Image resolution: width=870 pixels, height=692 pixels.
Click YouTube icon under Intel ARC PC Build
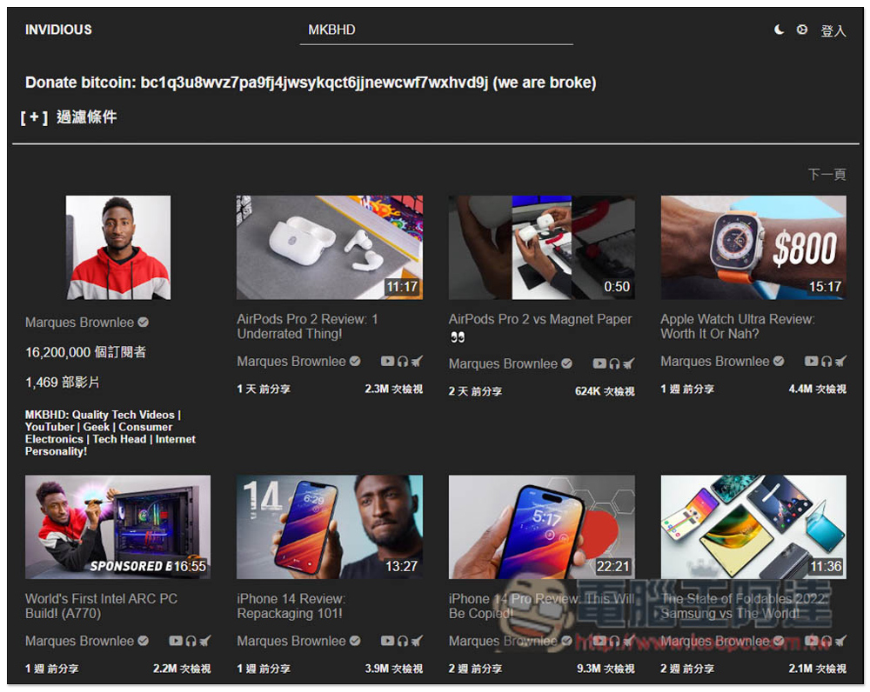click(176, 642)
